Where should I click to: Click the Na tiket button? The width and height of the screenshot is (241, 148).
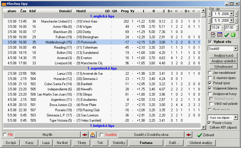[x=62, y=143]
